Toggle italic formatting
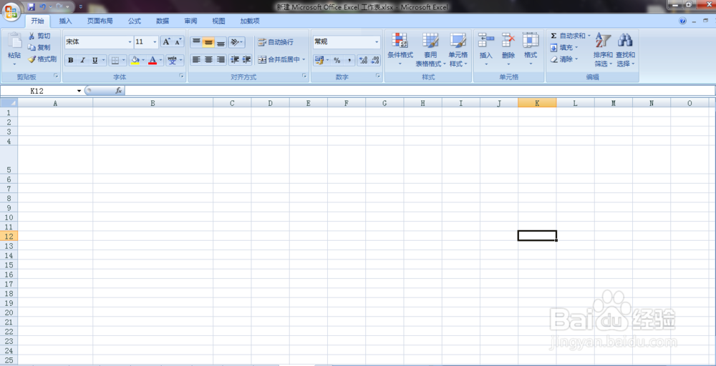This screenshot has width=716, height=366. (x=82, y=60)
